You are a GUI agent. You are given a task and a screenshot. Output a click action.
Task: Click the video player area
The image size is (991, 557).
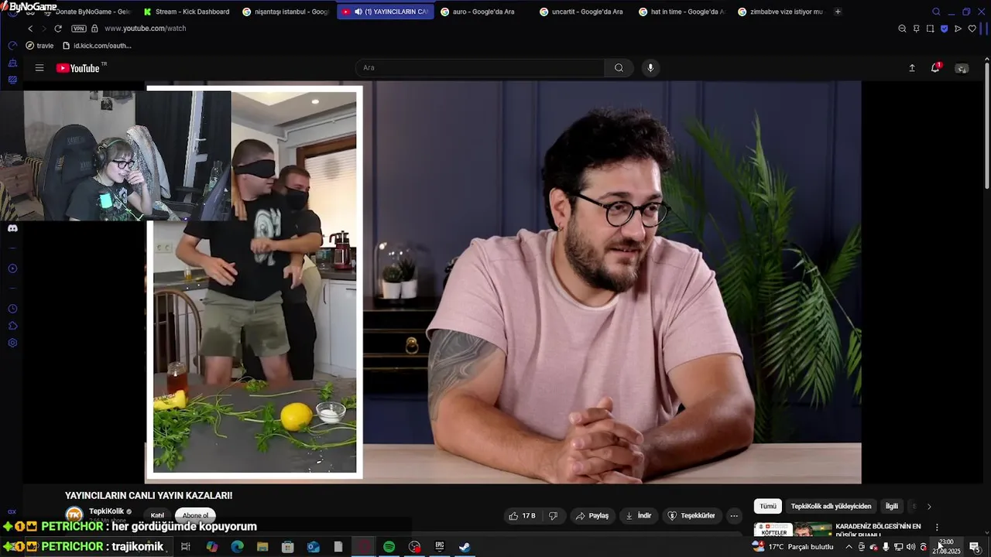pyautogui.click(x=503, y=282)
